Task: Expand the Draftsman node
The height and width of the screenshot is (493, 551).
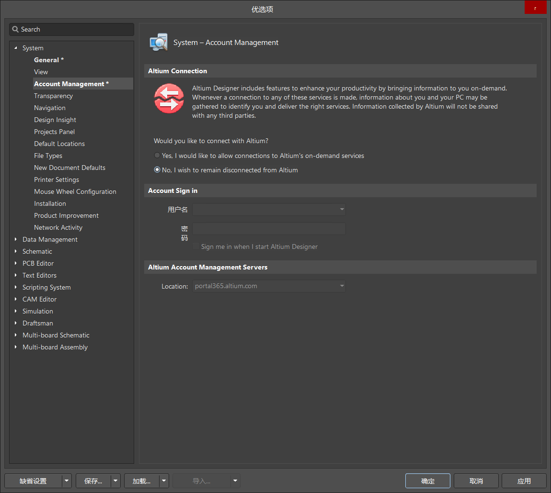Action: 15,323
